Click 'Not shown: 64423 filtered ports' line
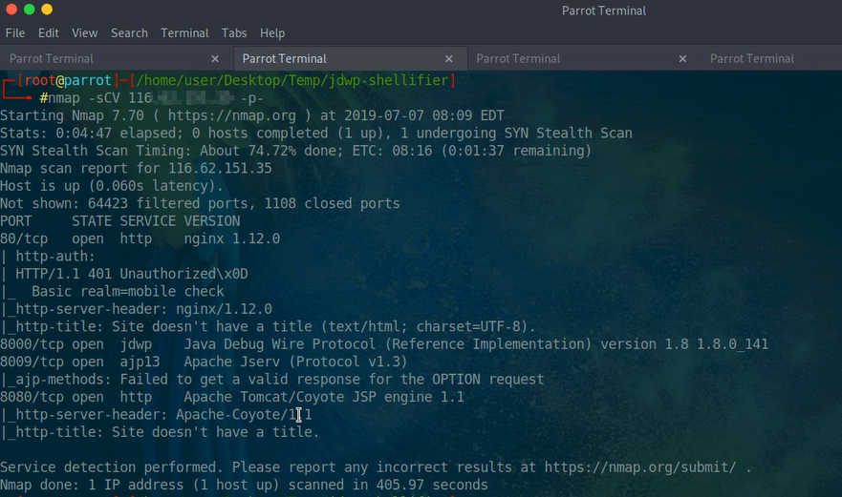Viewport: 842px width, 497px height. pyautogui.click(x=200, y=204)
